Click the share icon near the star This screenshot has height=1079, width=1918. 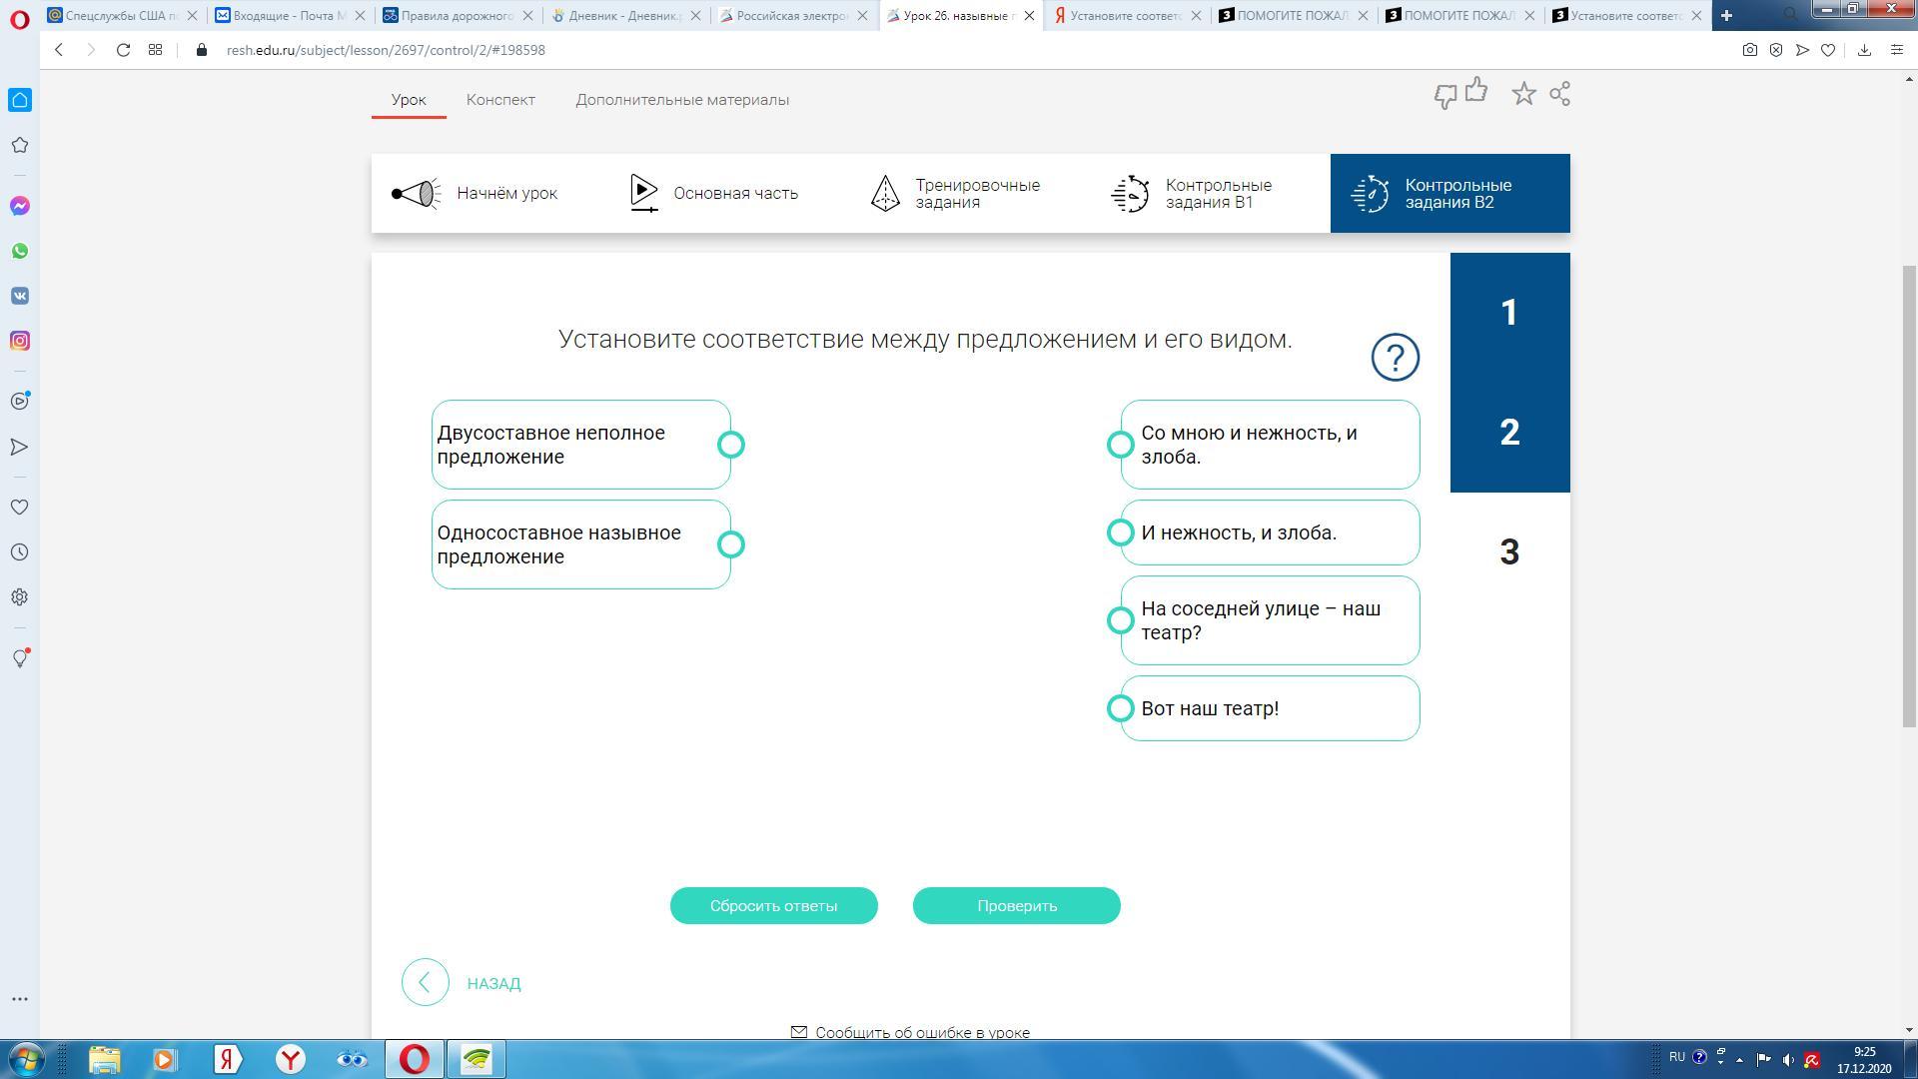[1559, 94]
